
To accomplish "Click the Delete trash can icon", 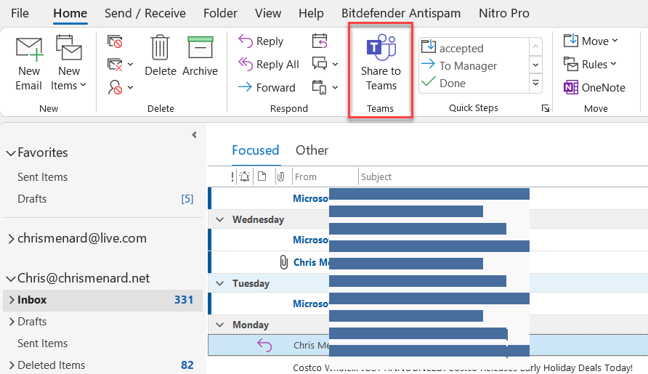I will [x=160, y=48].
